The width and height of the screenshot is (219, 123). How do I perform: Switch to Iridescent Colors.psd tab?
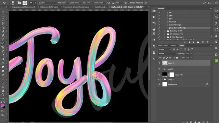point(49,7)
